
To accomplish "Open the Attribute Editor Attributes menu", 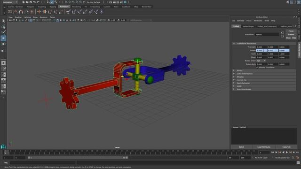I will point(258,21).
